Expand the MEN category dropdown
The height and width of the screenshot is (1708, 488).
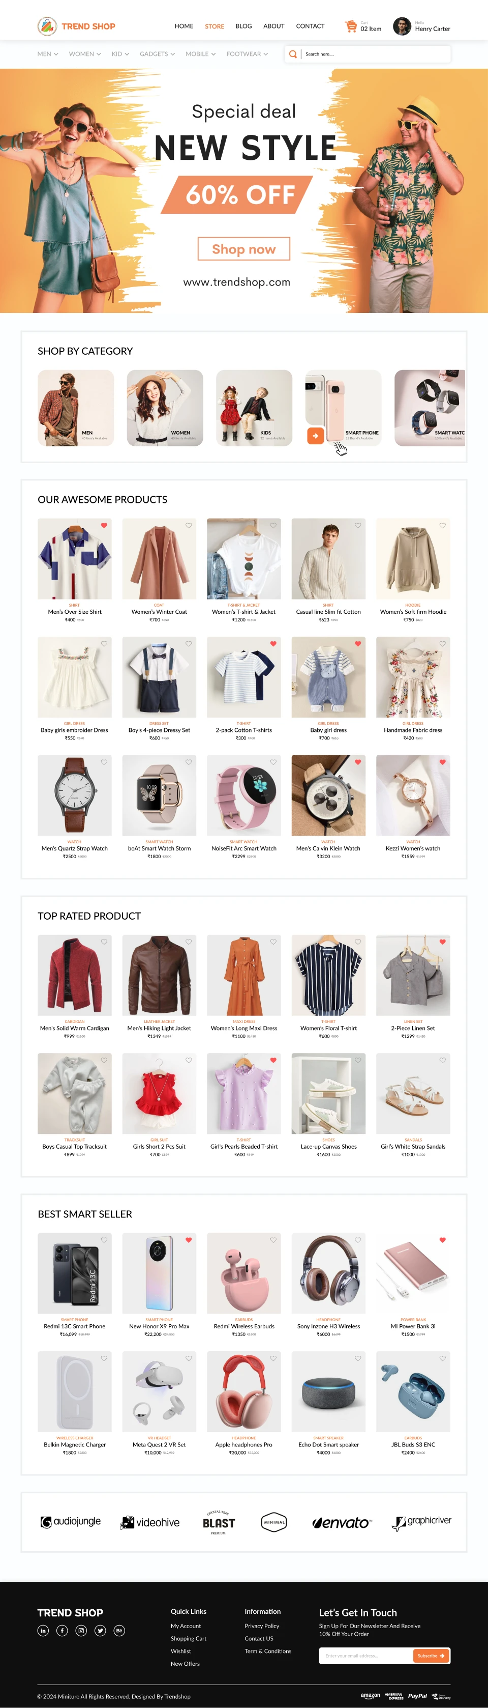[48, 54]
